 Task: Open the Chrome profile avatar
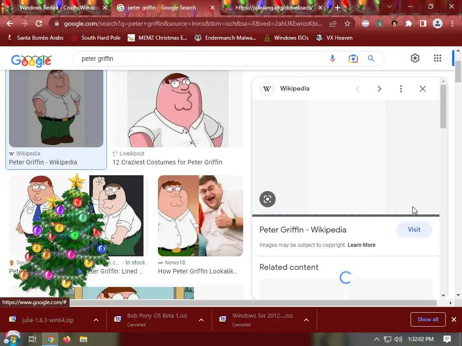click(x=438, y=23)
